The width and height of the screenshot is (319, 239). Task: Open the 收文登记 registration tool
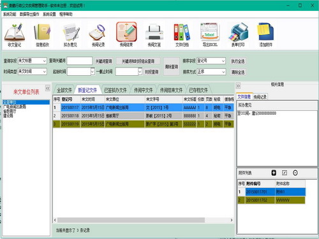pos(15,35)
